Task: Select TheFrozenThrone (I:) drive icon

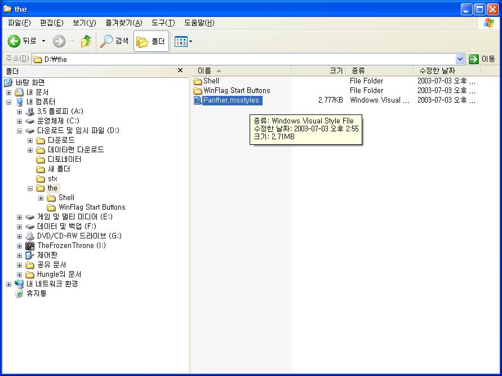Action: pos(30,246)
